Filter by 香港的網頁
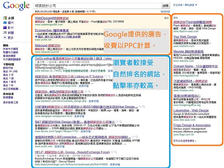 (9, 56)
